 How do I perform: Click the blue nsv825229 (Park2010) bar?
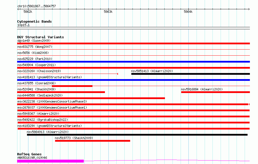click(133, 62)
